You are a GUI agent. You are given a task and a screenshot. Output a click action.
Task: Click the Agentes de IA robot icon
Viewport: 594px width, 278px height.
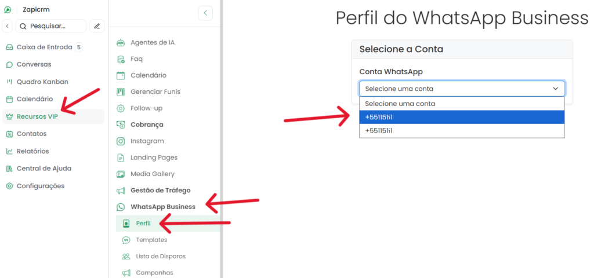121,42
